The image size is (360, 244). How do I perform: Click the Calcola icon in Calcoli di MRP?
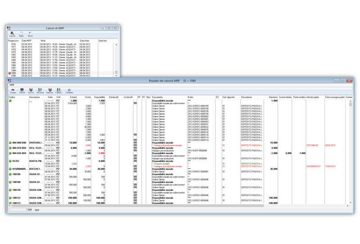point(12,33)
